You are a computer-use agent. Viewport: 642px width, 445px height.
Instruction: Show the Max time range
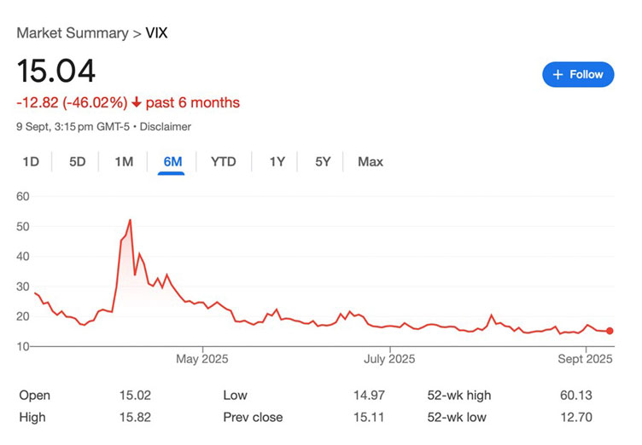click(x=371, y=161)
